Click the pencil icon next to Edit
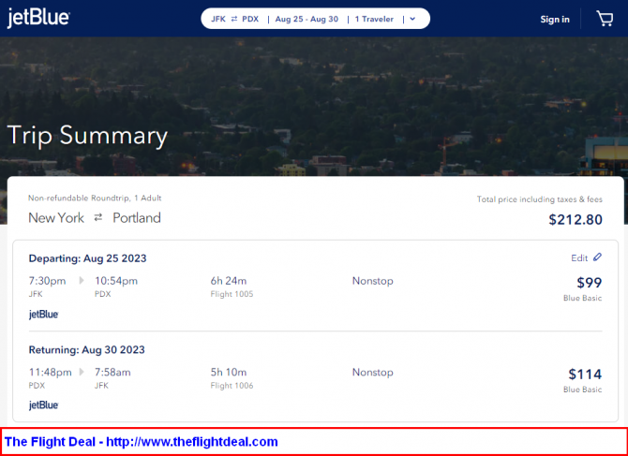The height and width of the screenshot is (456, 628). tap(597, 257)
